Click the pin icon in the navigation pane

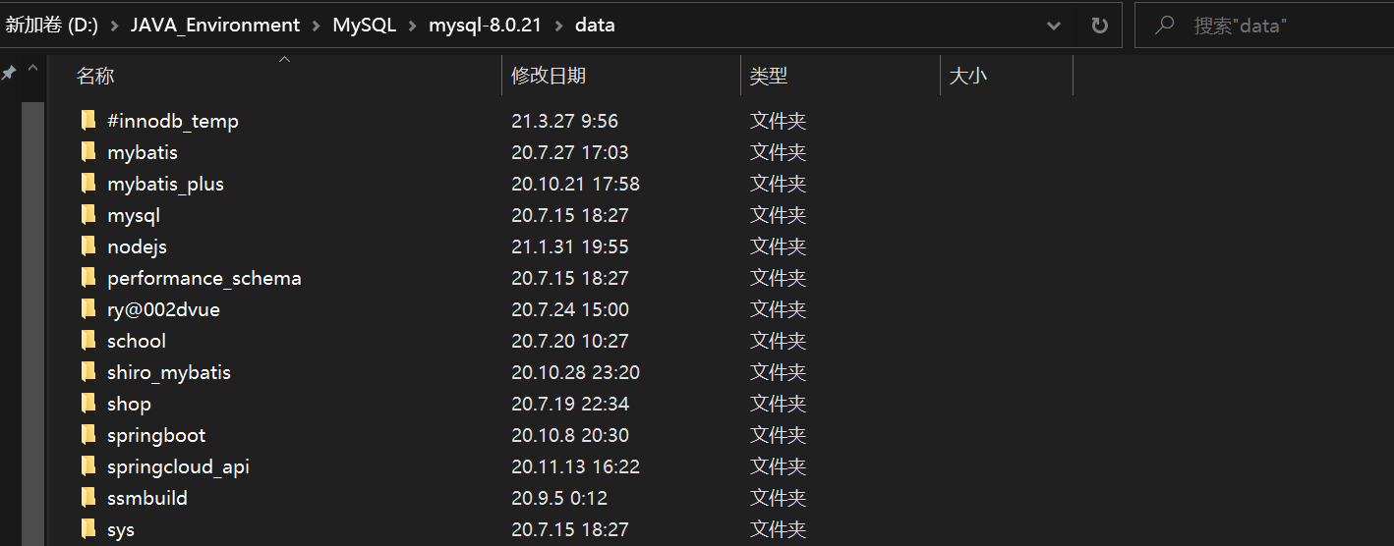tap(9, 73)
